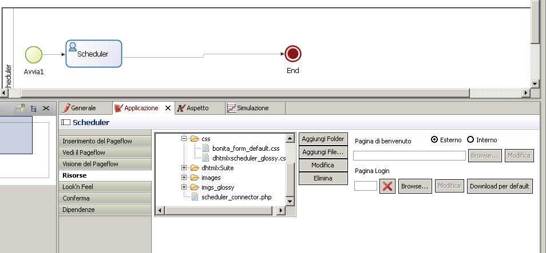
Task: Open the Dipendenze section
Action: click(105, 210)
